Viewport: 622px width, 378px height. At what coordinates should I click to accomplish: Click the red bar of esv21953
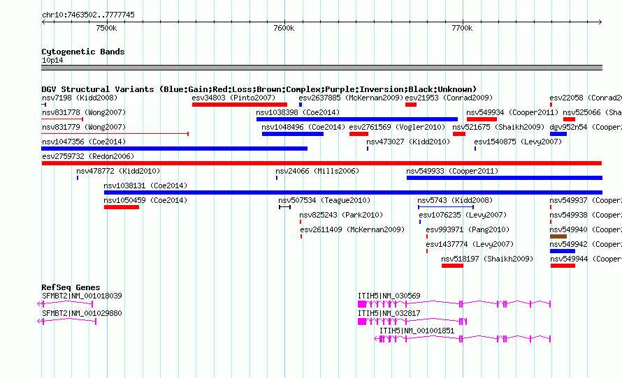pyautogui.click(x=411, y=105)
